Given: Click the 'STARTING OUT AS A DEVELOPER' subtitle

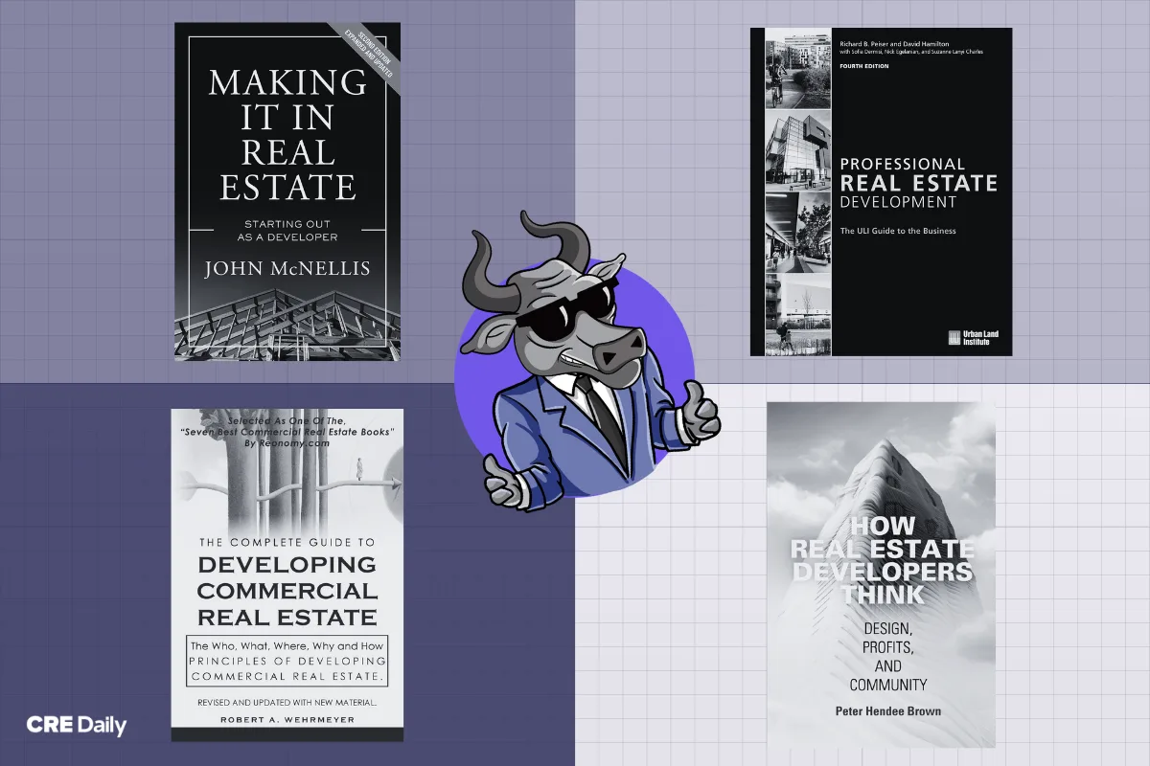Looking at the screenshot, I should [x=287, y=231].
